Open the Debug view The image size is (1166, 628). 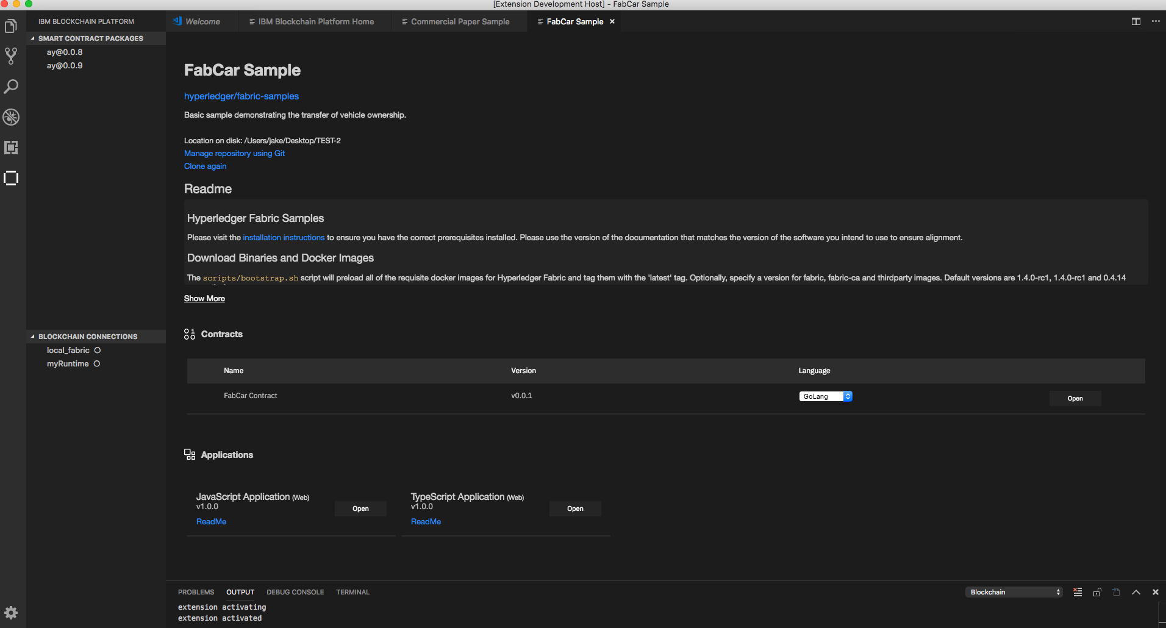coord(11,117)
